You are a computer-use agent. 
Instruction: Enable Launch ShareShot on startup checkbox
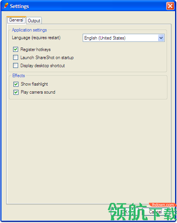pyautogui.click(x=15, y=58)
